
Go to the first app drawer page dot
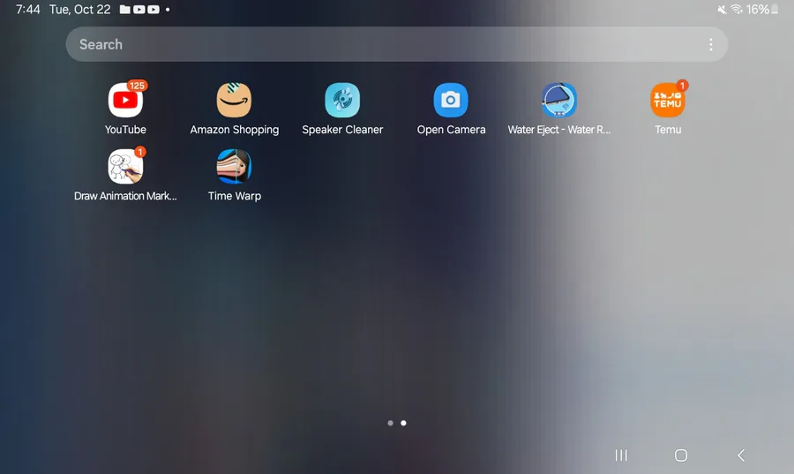pos(391,423)
